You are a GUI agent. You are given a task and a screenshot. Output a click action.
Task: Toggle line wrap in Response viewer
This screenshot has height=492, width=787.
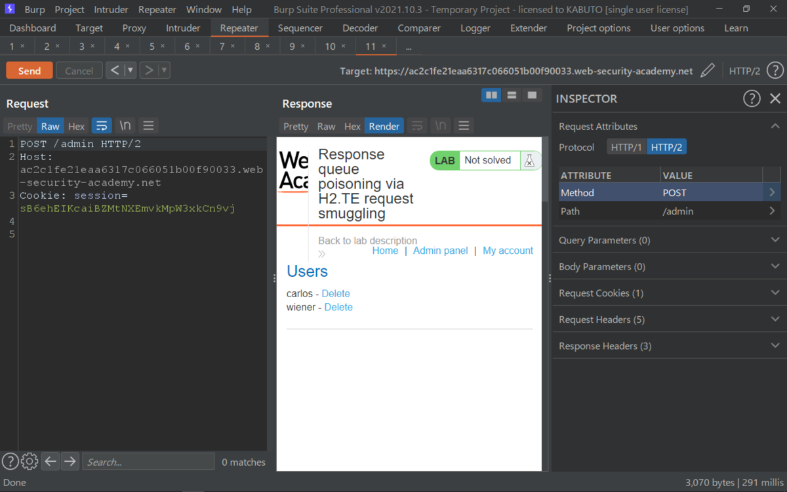[x=416, y=126]
